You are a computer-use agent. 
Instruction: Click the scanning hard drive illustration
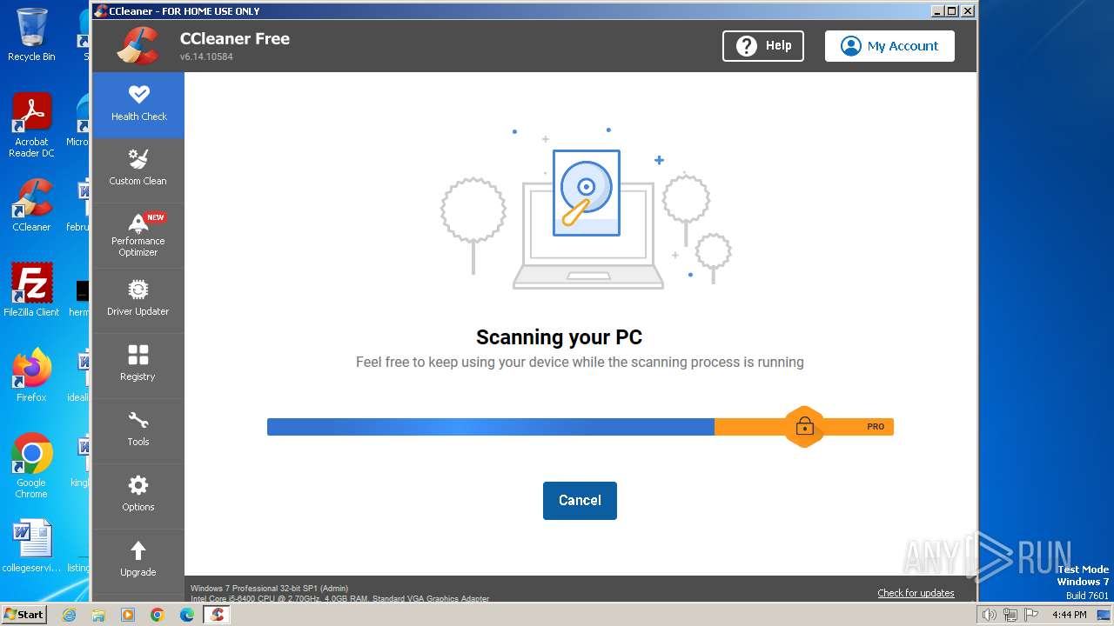click(x=586, y=193)
